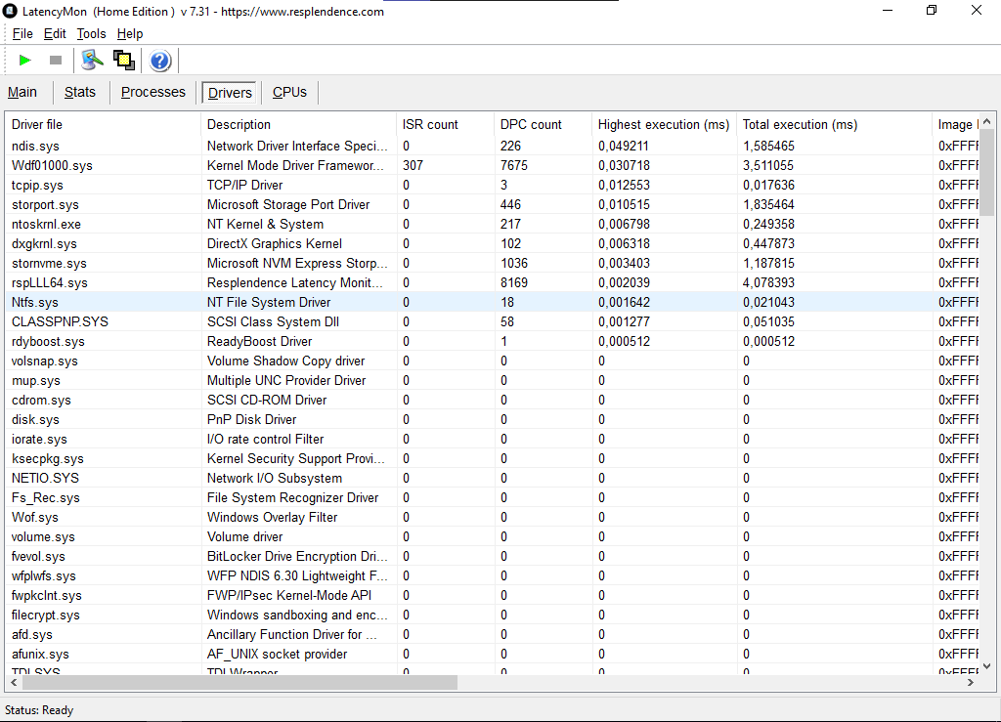Sort by Highest execution (ms) column

pos(663,124)
